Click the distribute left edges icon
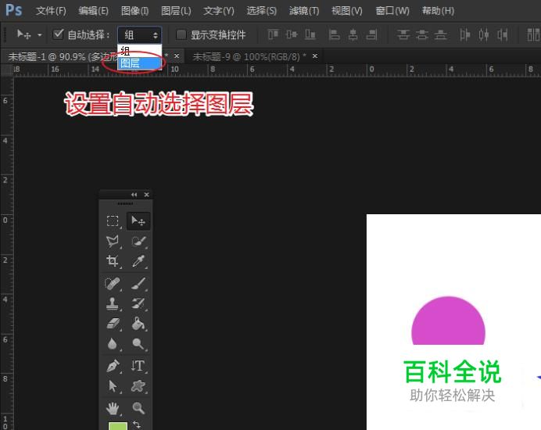The image size is (541, 430). [x=465, y=34]
